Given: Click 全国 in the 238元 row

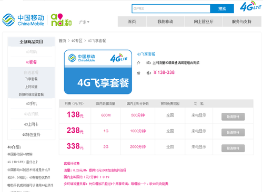Looking at the screenshot, I should pos(170,131).
